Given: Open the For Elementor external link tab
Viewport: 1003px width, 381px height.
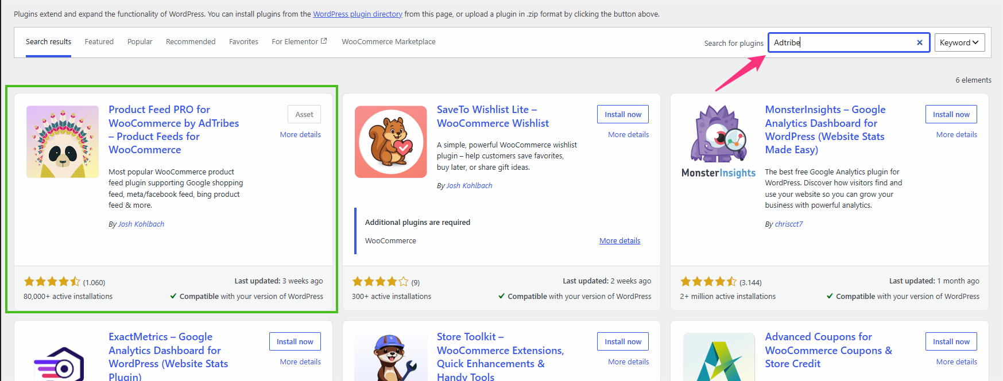Looking at the screenshot, I should coord(299,42).
